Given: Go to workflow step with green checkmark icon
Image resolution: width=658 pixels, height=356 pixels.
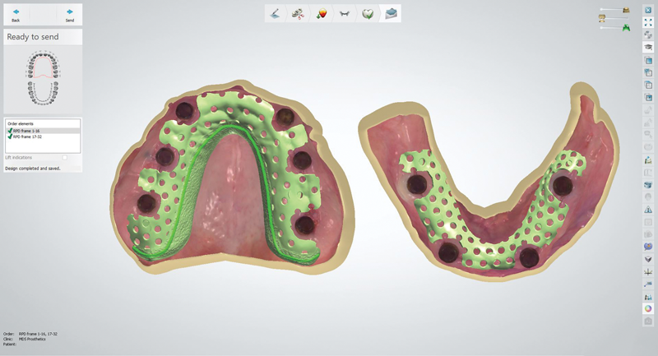Looking at the screenshot, I should 368,13.
